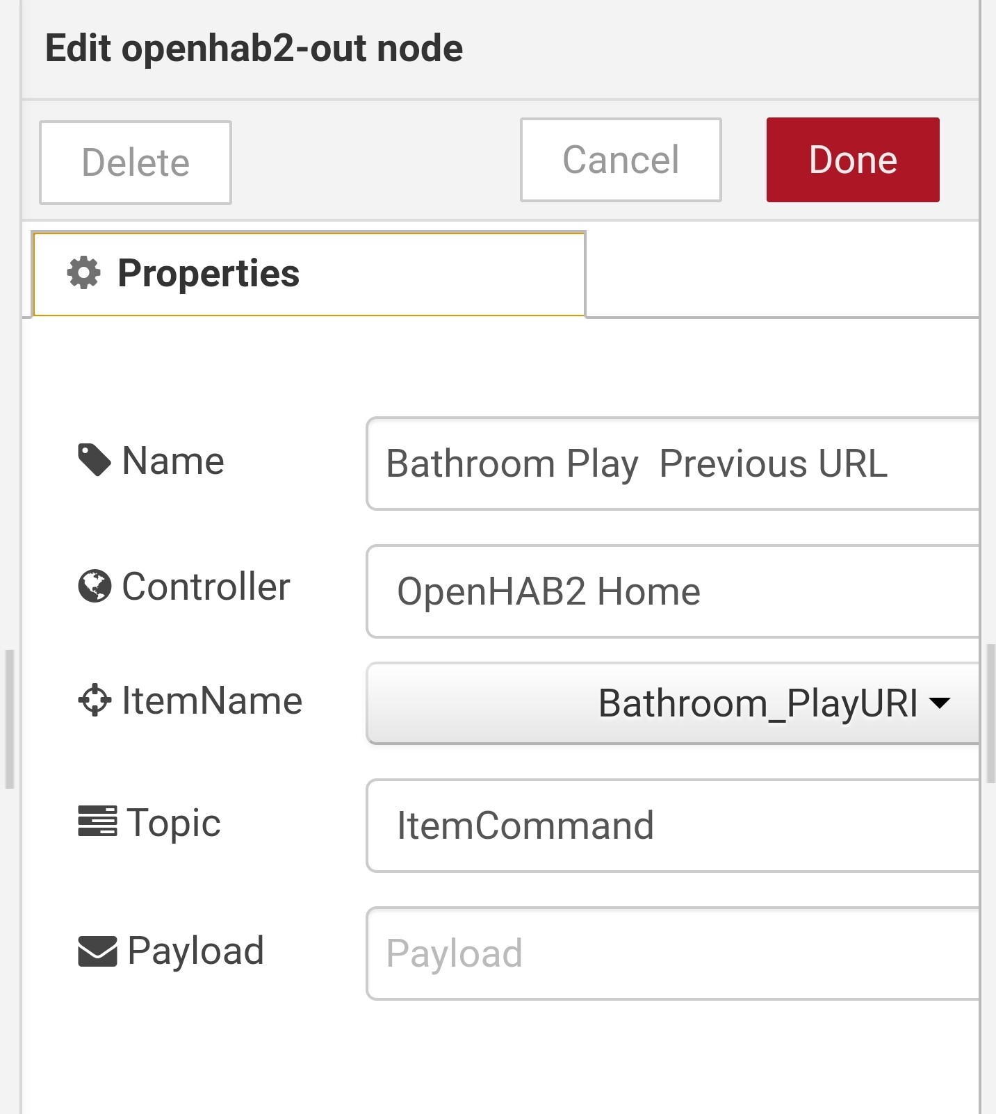This screenshot has width=996, height=1114.
Task: Click the envelope icon beside Payload
Action: tap(97, 951)
